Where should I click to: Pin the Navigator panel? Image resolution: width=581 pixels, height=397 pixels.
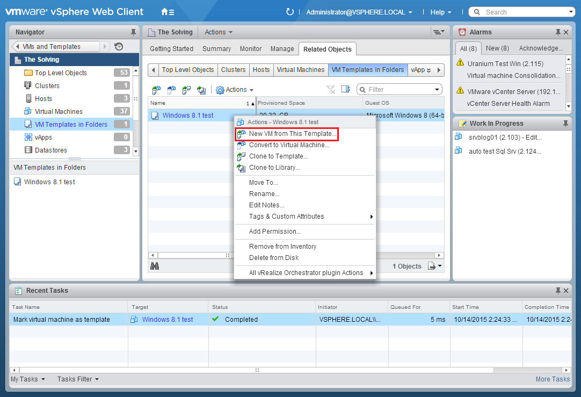click(133, 32)
